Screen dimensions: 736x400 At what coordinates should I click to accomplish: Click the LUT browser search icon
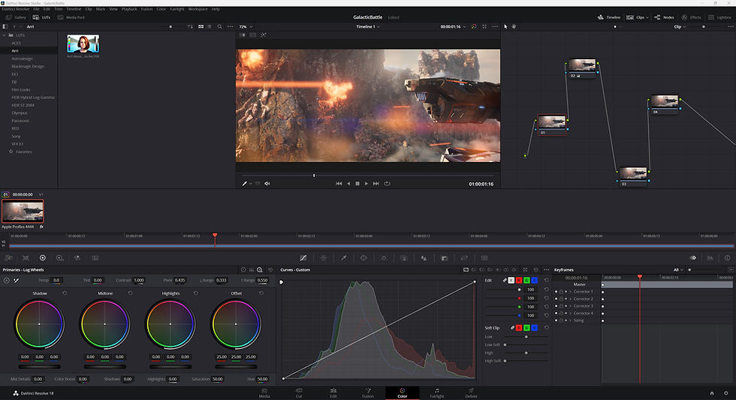click(x=219, y=27)
